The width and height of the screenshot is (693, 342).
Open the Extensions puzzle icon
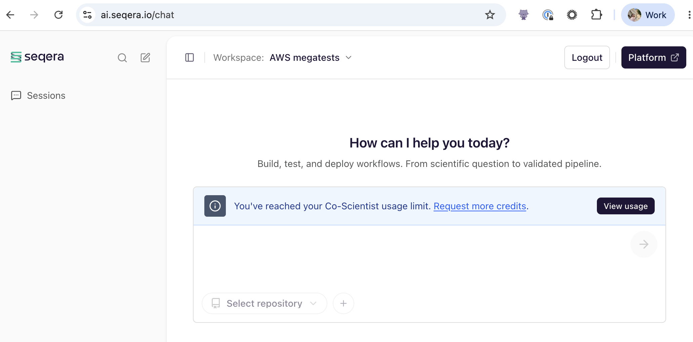[596, 15]
